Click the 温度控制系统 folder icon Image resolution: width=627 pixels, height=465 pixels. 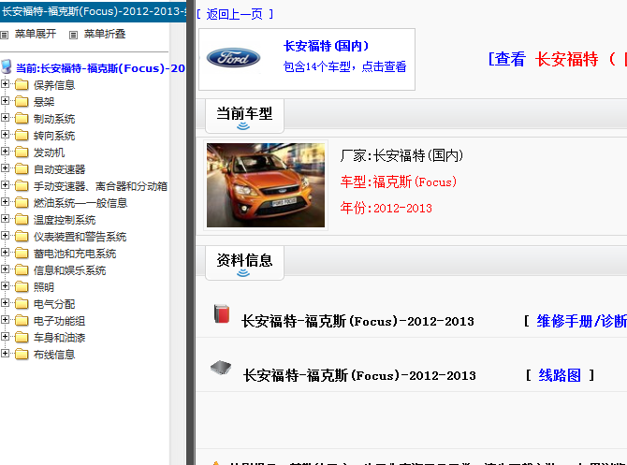[22, 220]
